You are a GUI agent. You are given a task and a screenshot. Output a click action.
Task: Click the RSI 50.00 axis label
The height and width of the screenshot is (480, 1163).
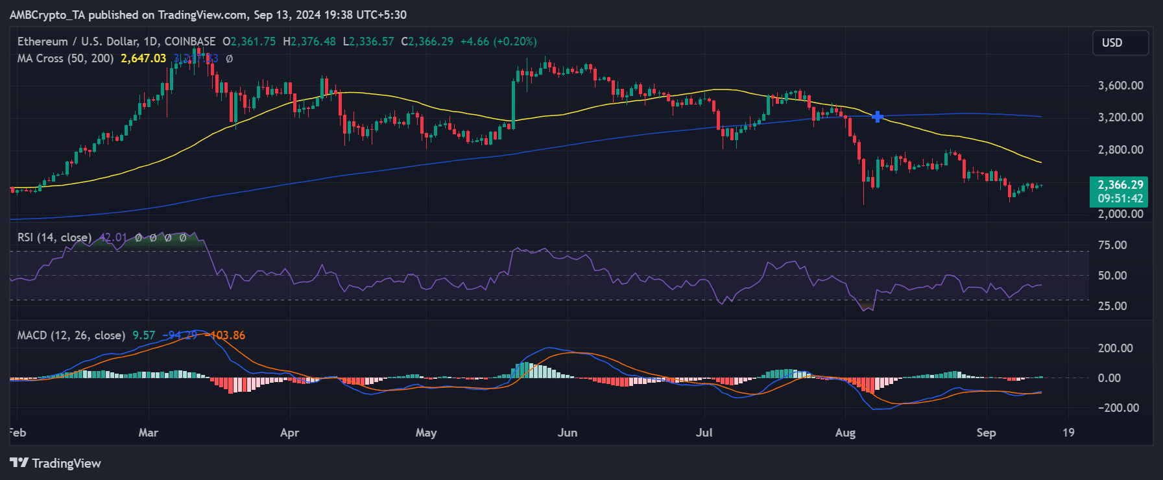[1112, 276]
